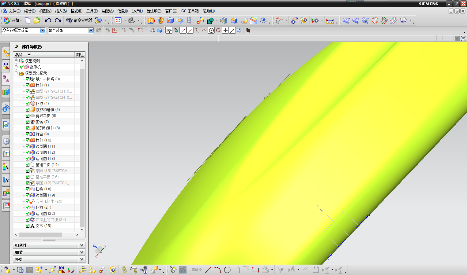This screenshot has width=467, height=275.
Task: Enable the snap Arc Center icon
Action: pos(211,30)
